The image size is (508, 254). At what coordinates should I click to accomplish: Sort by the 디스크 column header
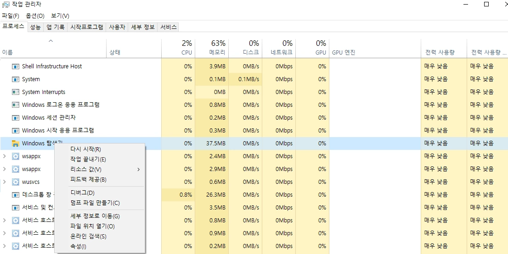(x=245, y=49)
